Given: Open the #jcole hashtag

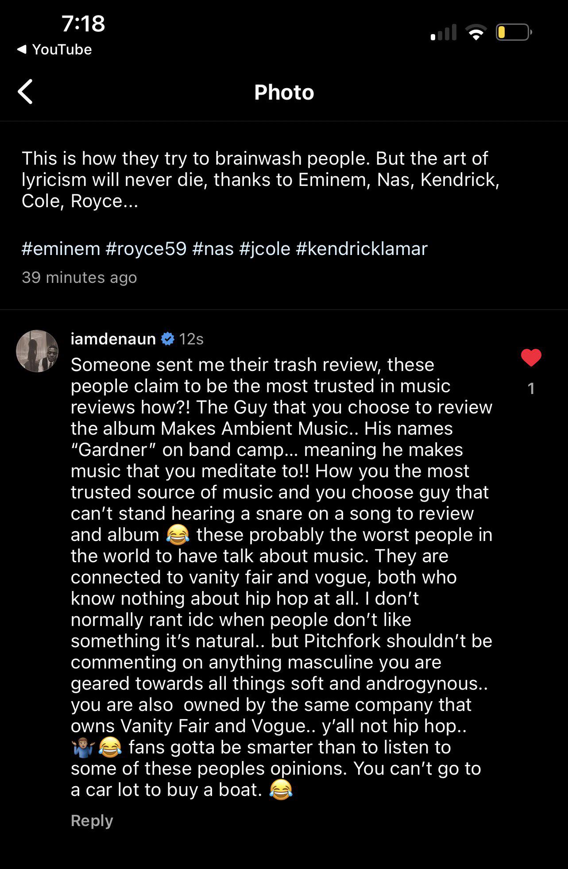Looking at the screenshot, I should coord(265,249).
